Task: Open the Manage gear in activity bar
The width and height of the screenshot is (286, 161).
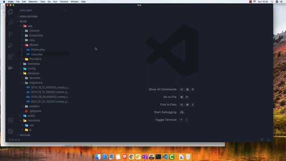Action: tap(10, 131)
